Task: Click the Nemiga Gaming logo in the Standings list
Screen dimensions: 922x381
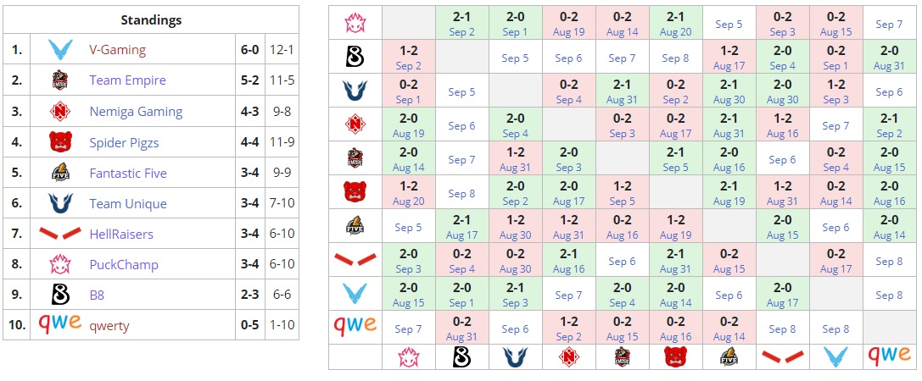Action: tap(59, 111)
